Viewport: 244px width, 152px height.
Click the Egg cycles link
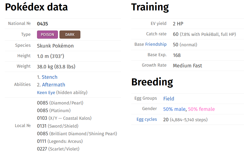click(147, 119)
